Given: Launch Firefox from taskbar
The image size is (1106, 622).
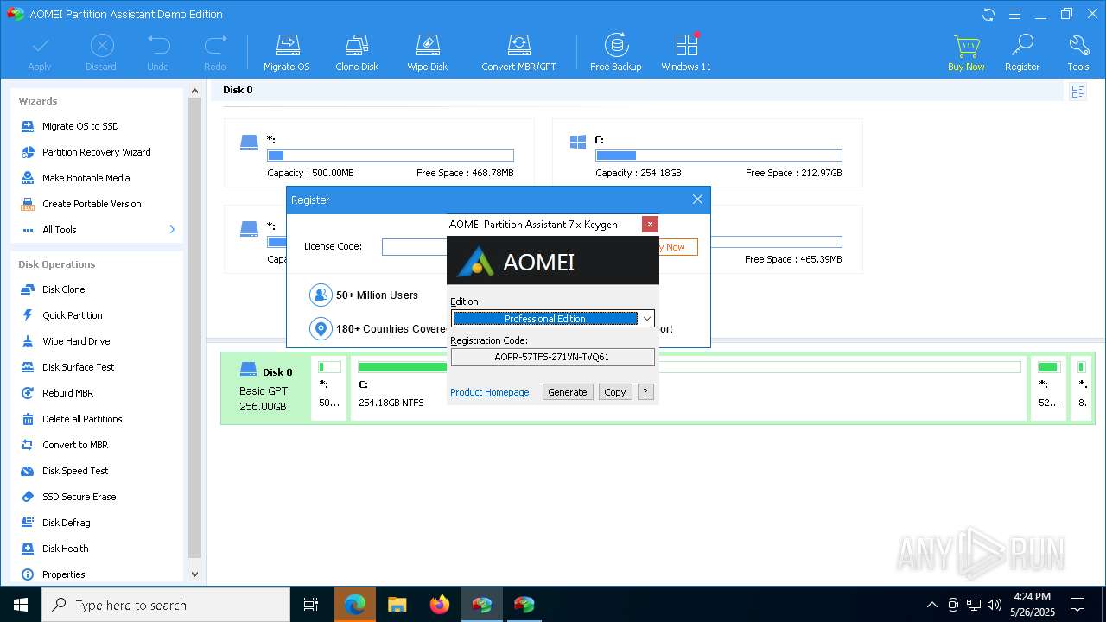Looking at the screenshot, I should click(x=440, y=605).
